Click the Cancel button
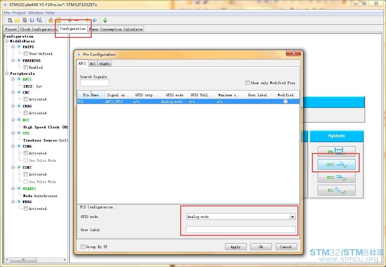Viewport: 386px width, 267px height. [x=286, y=247]
